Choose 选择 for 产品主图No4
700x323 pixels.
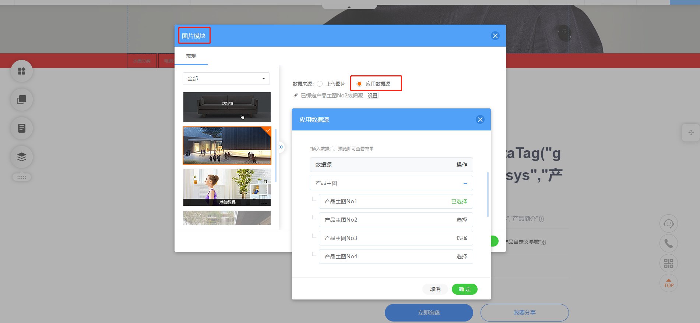coord(462,256)
